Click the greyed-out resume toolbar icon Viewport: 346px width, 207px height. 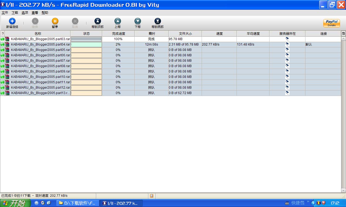pyautogui.click(x=35, y=21)
